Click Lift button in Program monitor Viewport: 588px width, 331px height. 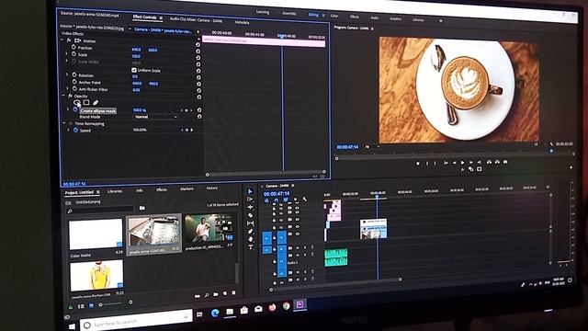(489, 162)
